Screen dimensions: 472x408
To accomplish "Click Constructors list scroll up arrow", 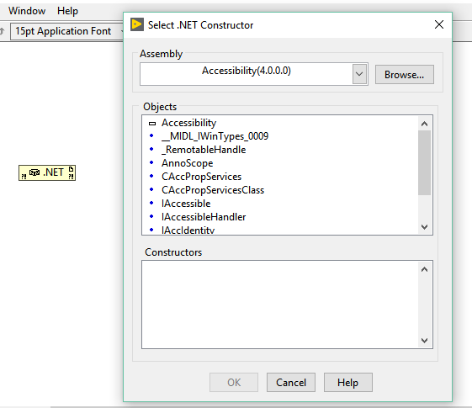I will pyautogui.click(x=424, y=269).
